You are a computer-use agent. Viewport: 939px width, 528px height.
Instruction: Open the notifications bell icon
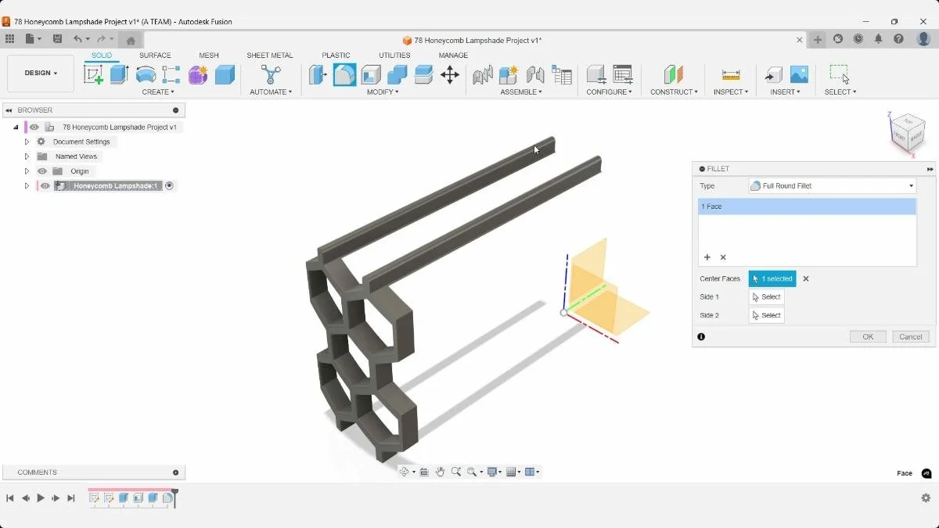879,39
